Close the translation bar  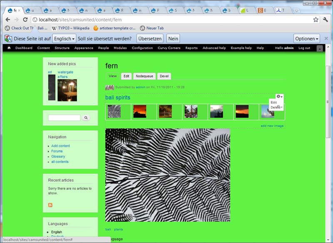pos(326,39)
